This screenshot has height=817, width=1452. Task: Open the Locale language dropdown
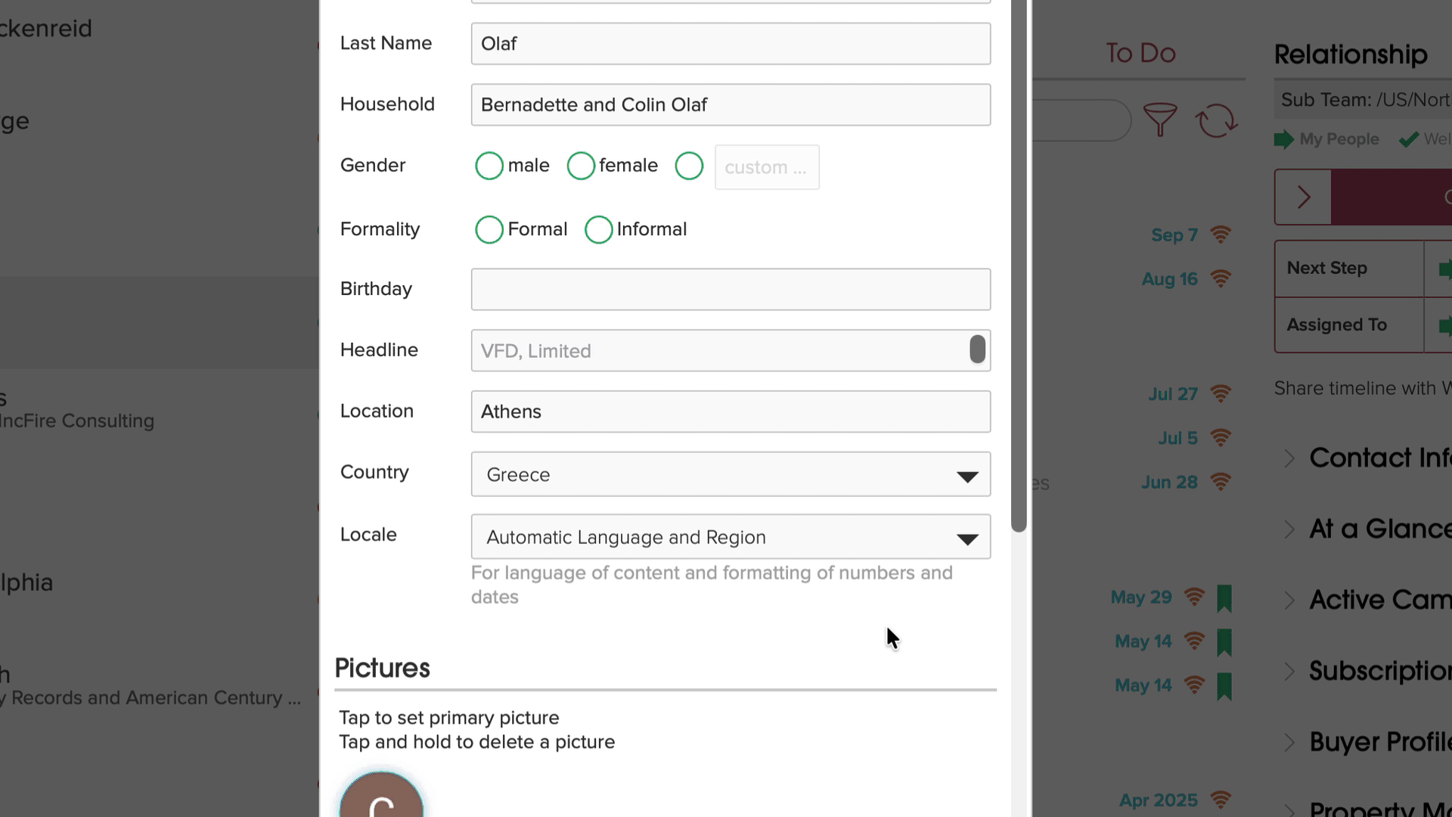[x=731, y=537]
